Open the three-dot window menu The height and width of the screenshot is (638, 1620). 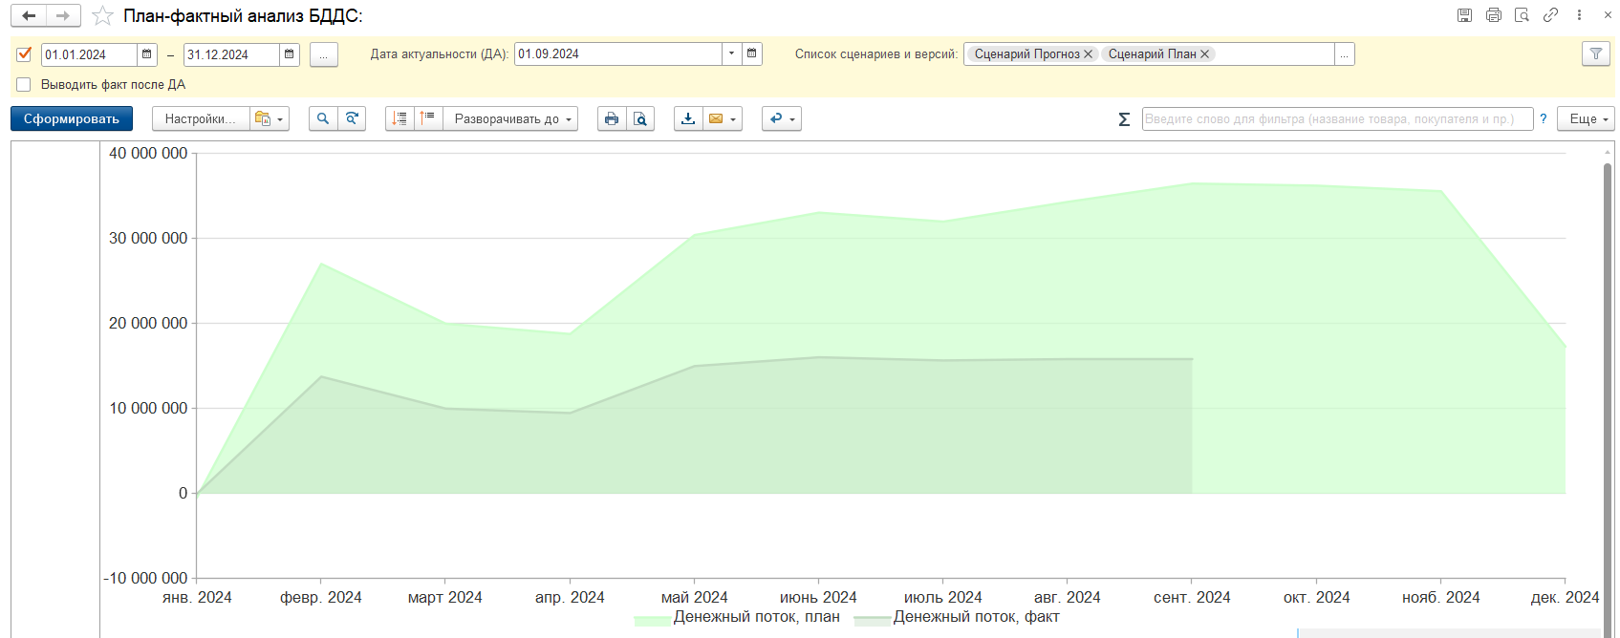[1579, 15]
